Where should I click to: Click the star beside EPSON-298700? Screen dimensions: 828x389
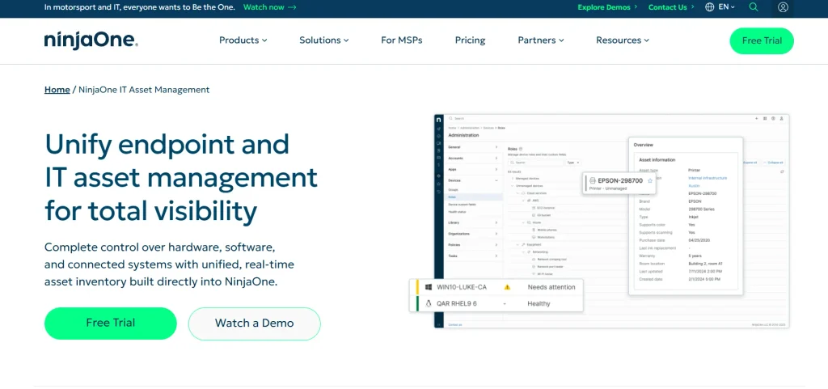click(x=650, y=180)
